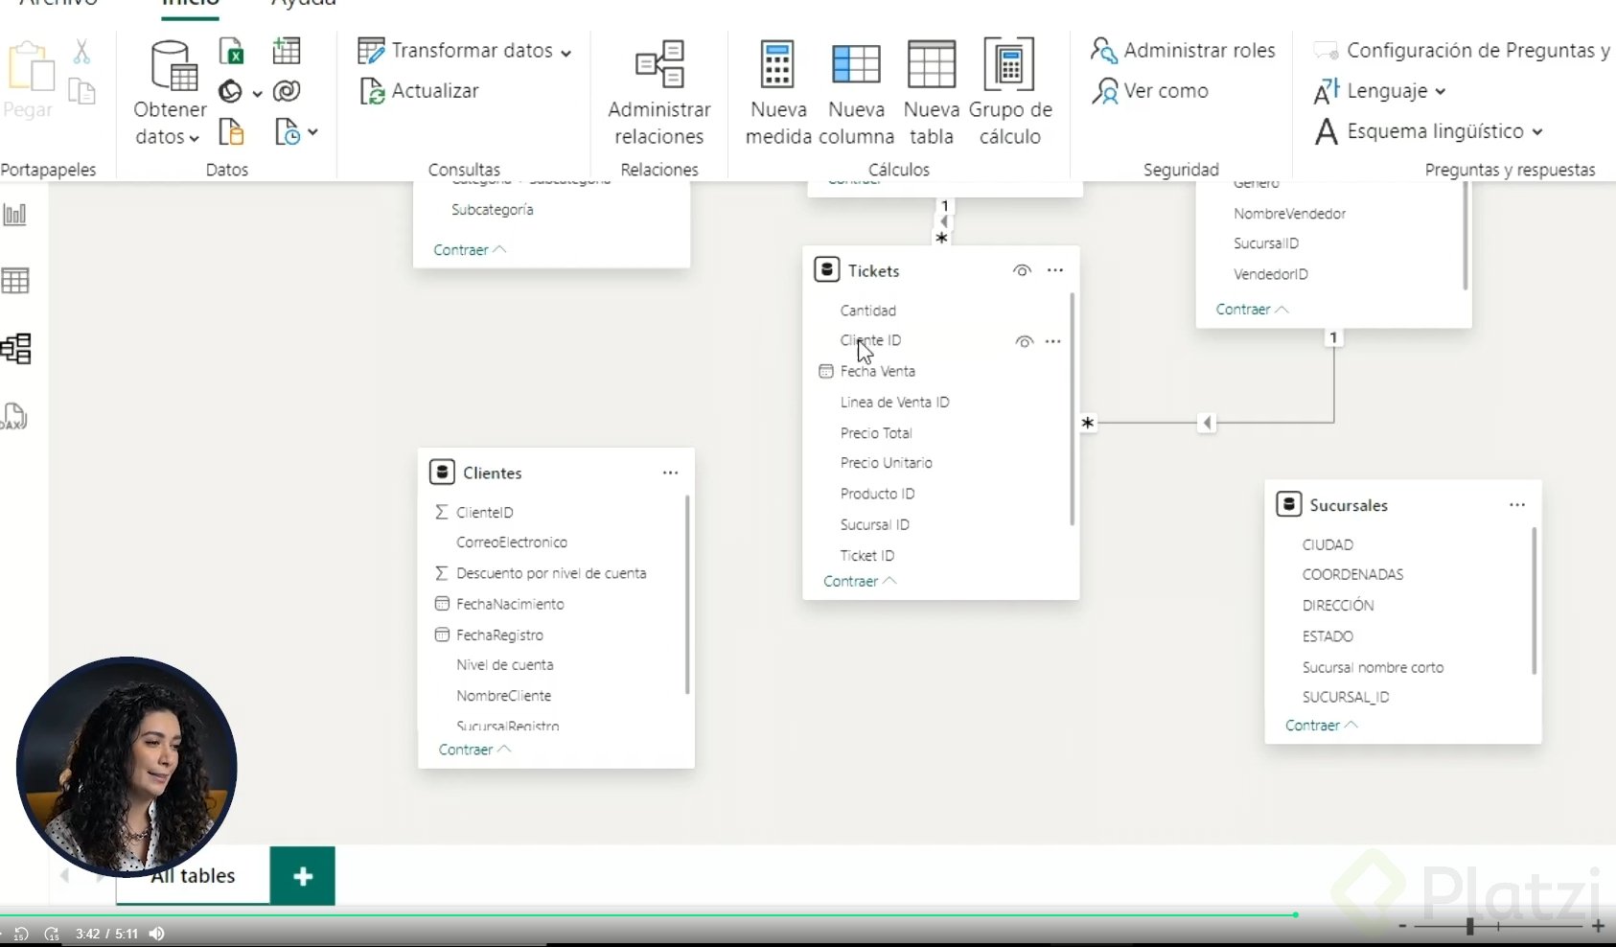Open more options for Clientes table
This screenshot has height=947, width=1616.
pos(670,473)
